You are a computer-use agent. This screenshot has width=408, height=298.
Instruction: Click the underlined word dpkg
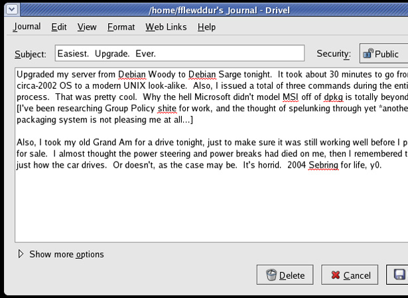pyautogui.click(x=333, y=97)
